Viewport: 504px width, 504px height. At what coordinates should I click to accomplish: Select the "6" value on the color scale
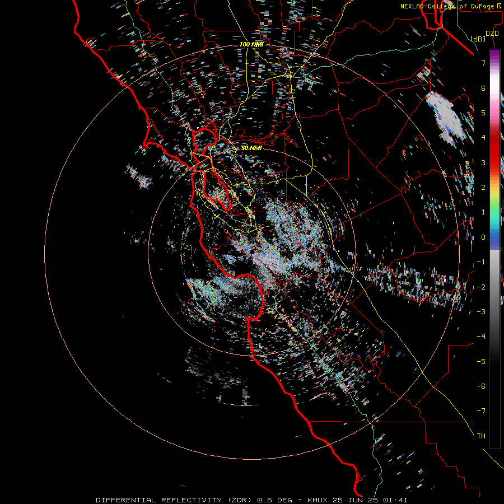tap(483, 88)
